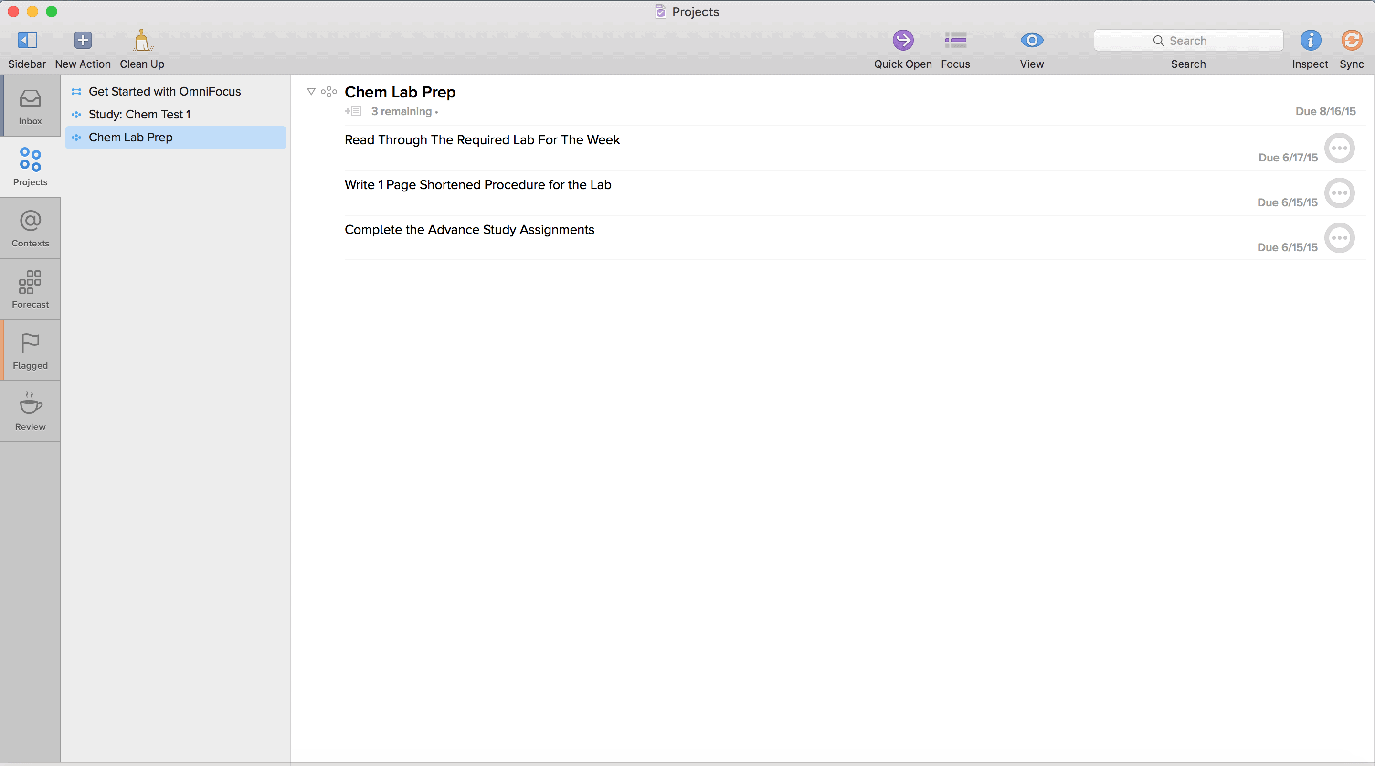This screenshot has height=766, width=1375.
Task: Click the magnifier icon in Search field
Action: pos(1158,41)
